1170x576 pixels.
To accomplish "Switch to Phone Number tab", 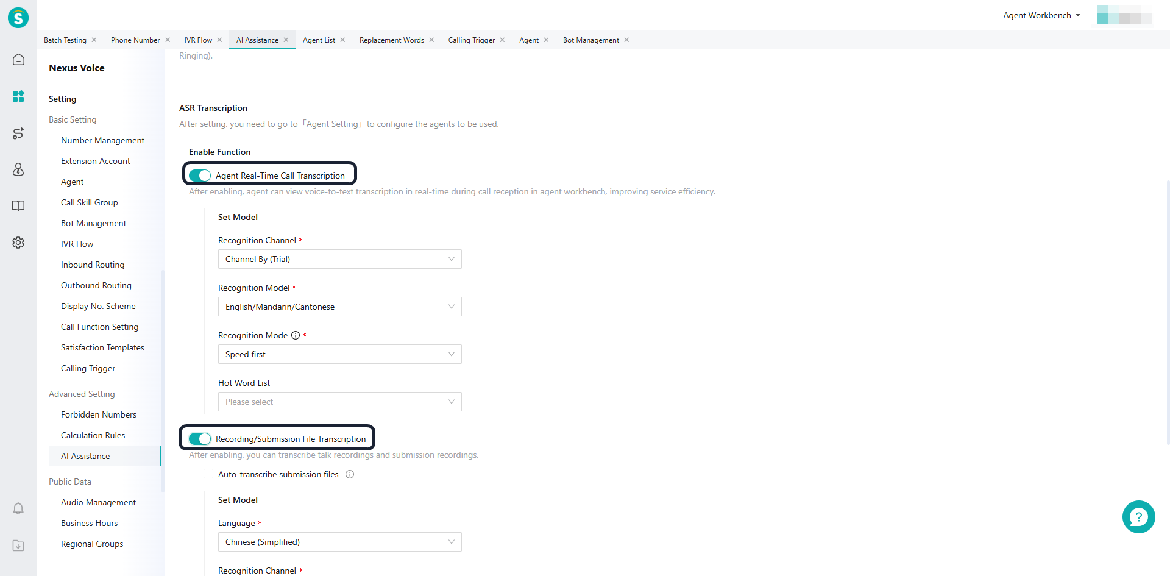I will pos(135,40).
